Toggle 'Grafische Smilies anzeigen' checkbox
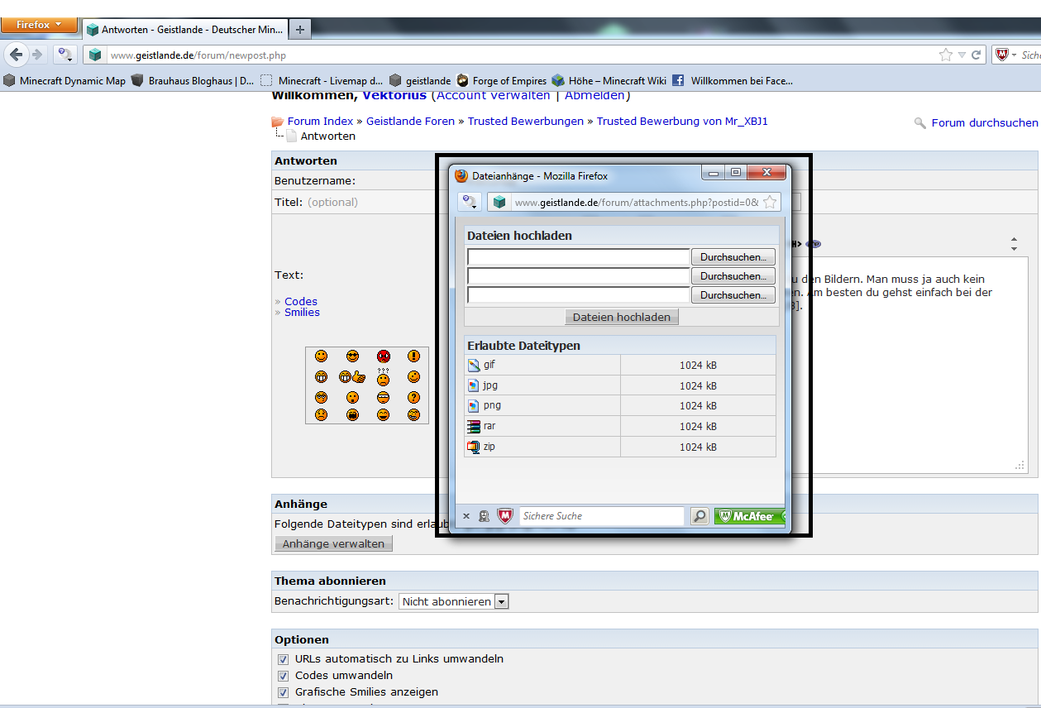This screenshot has width=1041, height=708. tap(283, 692)
